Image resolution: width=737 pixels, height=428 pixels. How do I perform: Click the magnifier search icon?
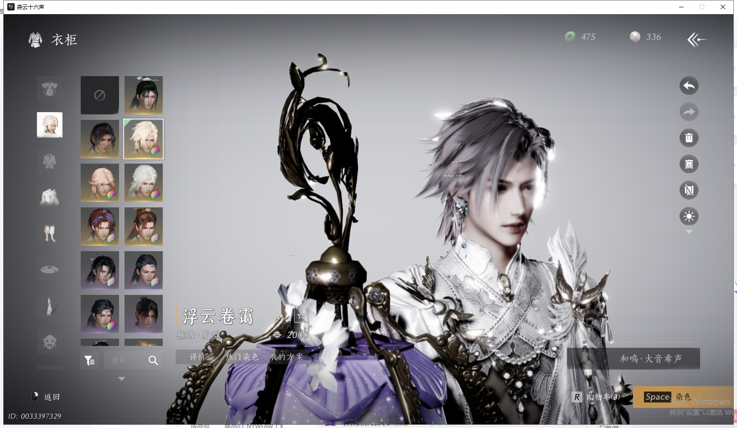tap(153, 361)
